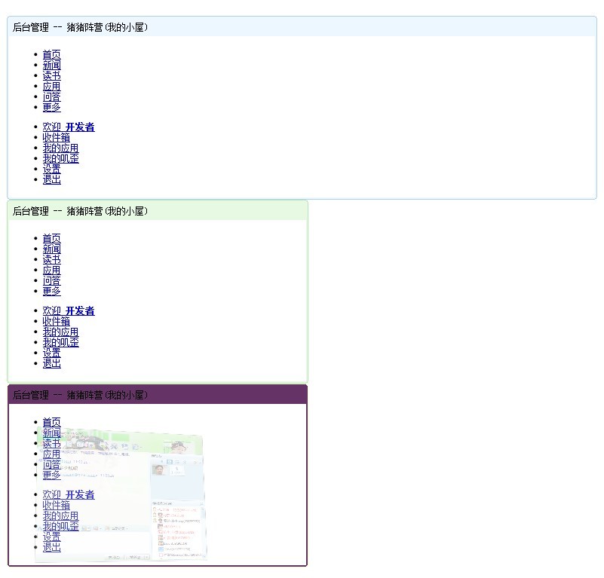Select 问答 in the green-header panel
This screenshot has height=578, width=604.
coord(51,281)
